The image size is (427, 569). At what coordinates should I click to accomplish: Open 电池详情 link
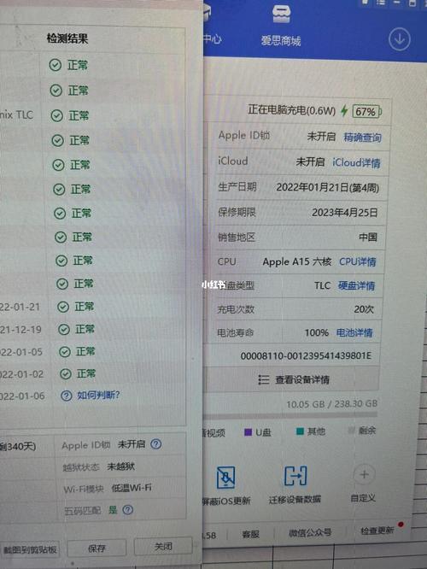[354, 332]
